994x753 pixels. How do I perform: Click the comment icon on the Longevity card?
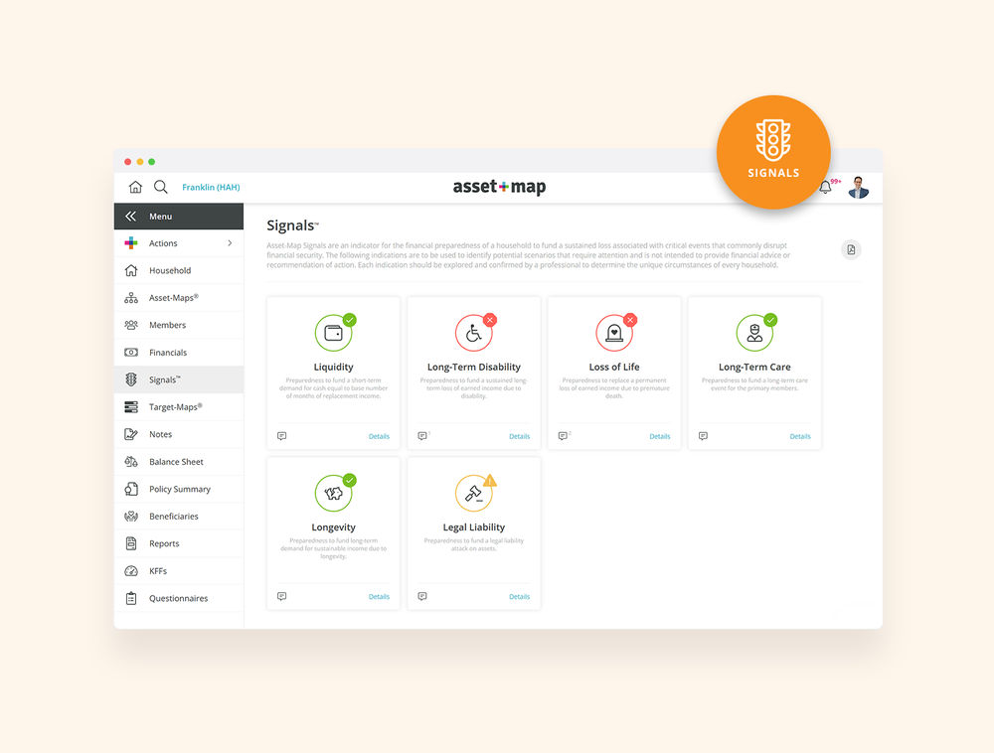282,596
